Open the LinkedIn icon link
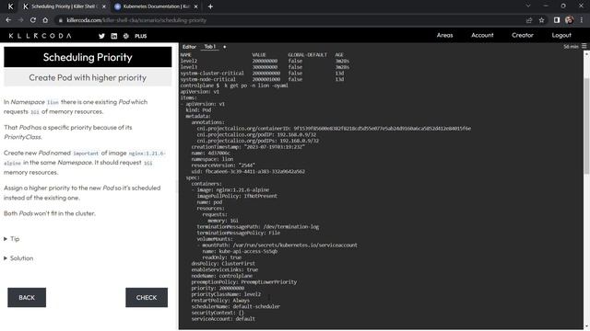The height and width of the screenshot is (331, 590). click(114, 36)
